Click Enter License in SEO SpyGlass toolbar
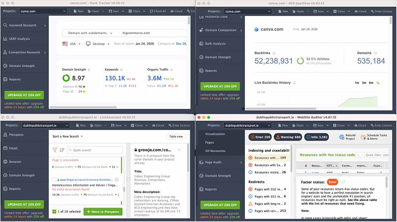Image resolution: width=397 pixels, height=222 pixels. click(x=381, y=11)
